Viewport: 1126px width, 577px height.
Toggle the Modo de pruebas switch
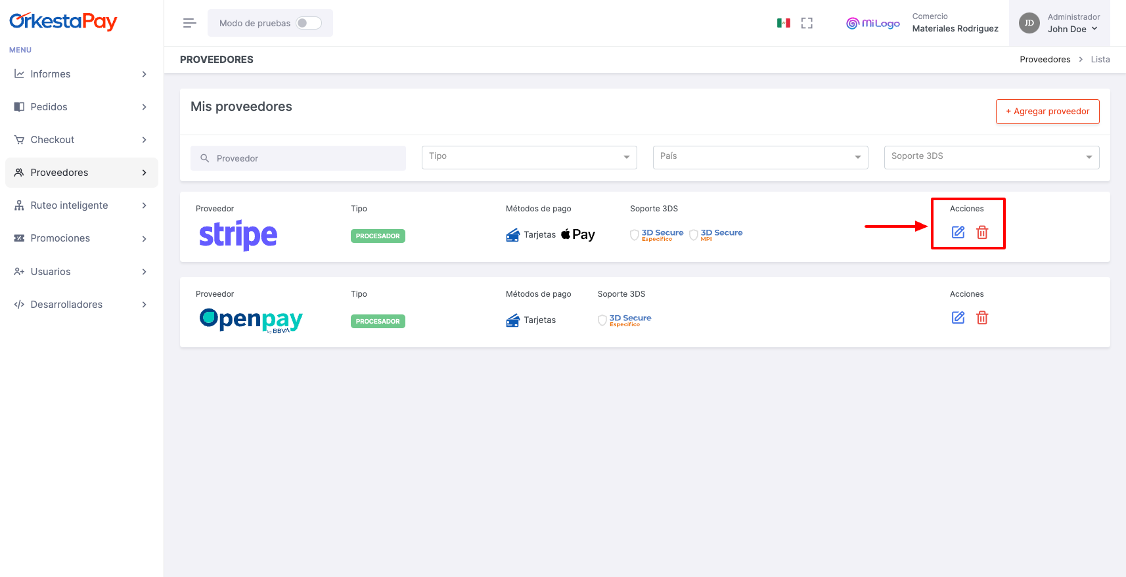click(x=308, y=23)
